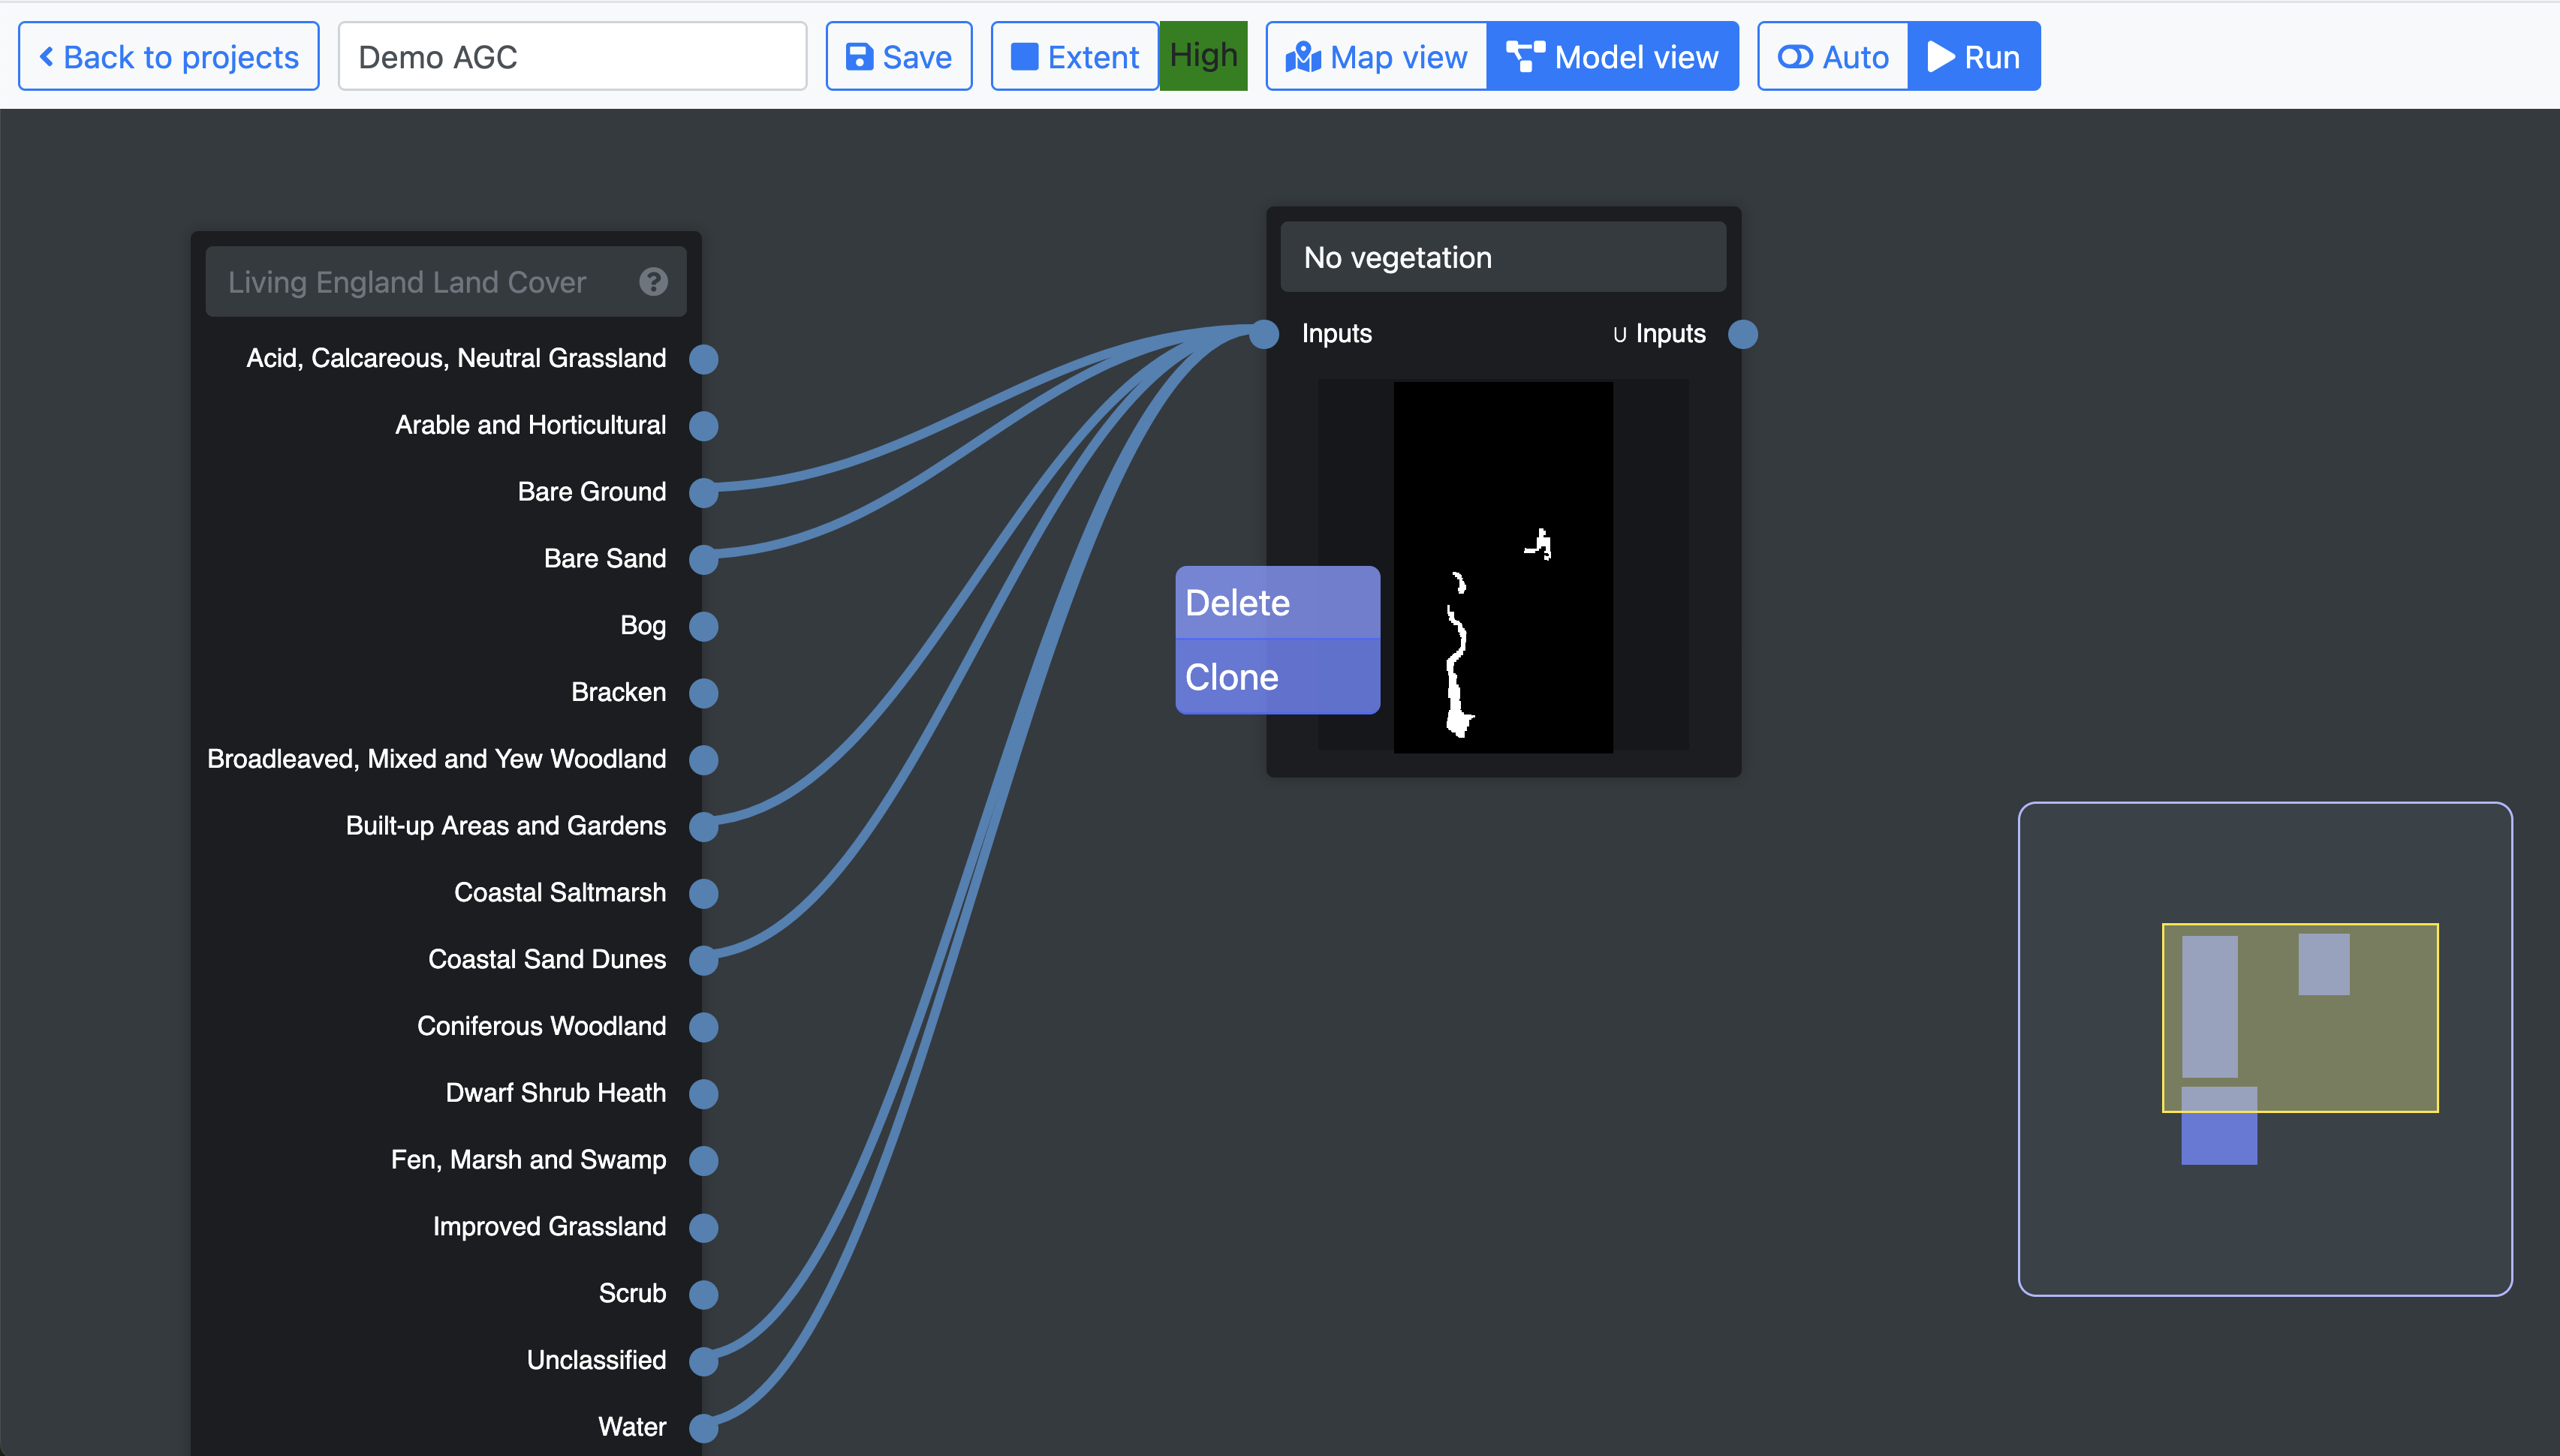Click the Coastal Saltmarsh output socket

pos(704,893)
